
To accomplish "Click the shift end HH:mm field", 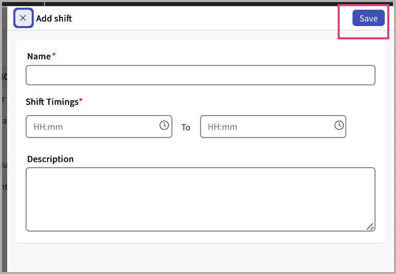I will [266, 127].
